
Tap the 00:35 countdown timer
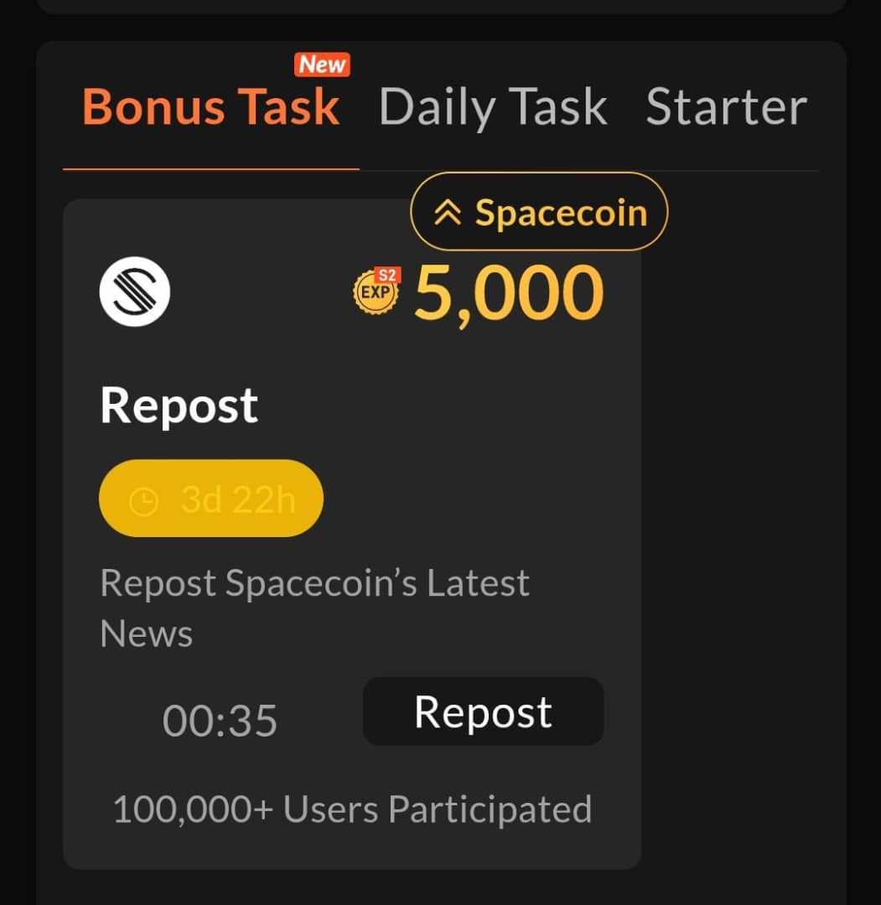pyautogui.click(x=220, y=721)
